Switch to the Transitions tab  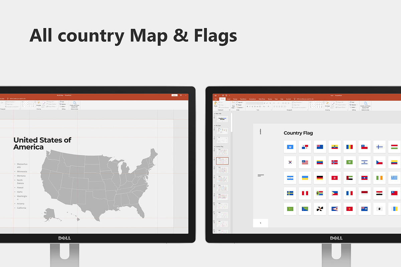[243, 99]
